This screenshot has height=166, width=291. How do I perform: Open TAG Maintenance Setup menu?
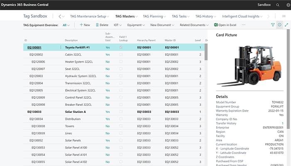(x=89, y=16)
